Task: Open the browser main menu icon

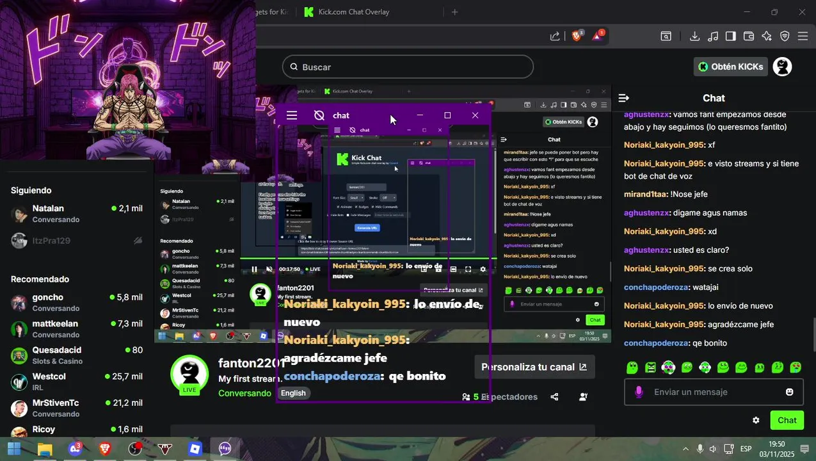Action: pos(803,36)
